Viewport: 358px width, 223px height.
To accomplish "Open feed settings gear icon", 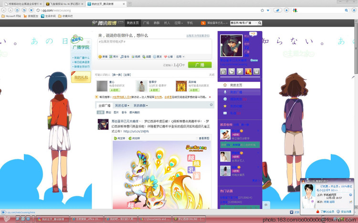I will click(x=211, y=105).
